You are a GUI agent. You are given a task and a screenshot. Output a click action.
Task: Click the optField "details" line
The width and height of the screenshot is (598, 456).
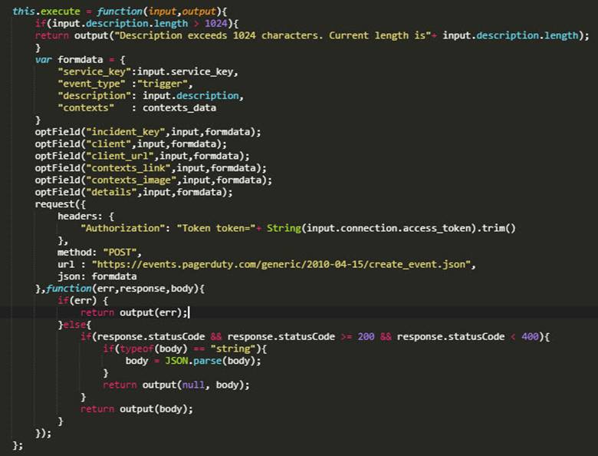(x=133, y=192)
